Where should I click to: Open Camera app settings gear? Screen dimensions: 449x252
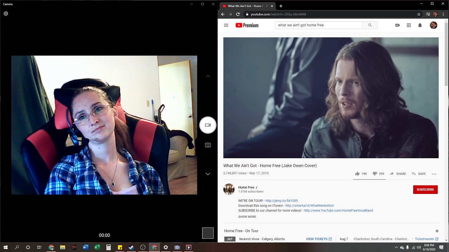pos(6,14)
